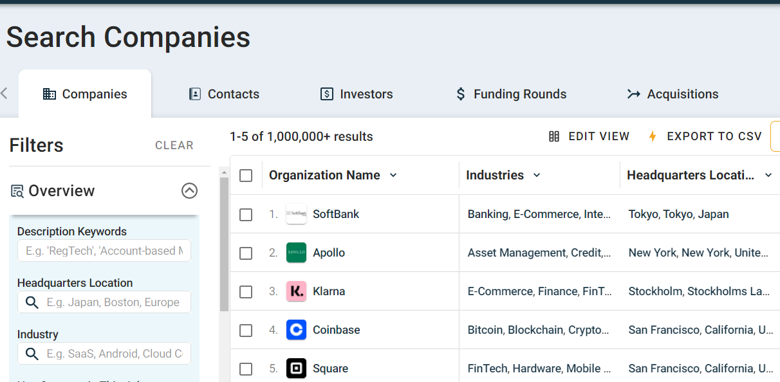Click the Edit View columns icon

tap(554, 136)
